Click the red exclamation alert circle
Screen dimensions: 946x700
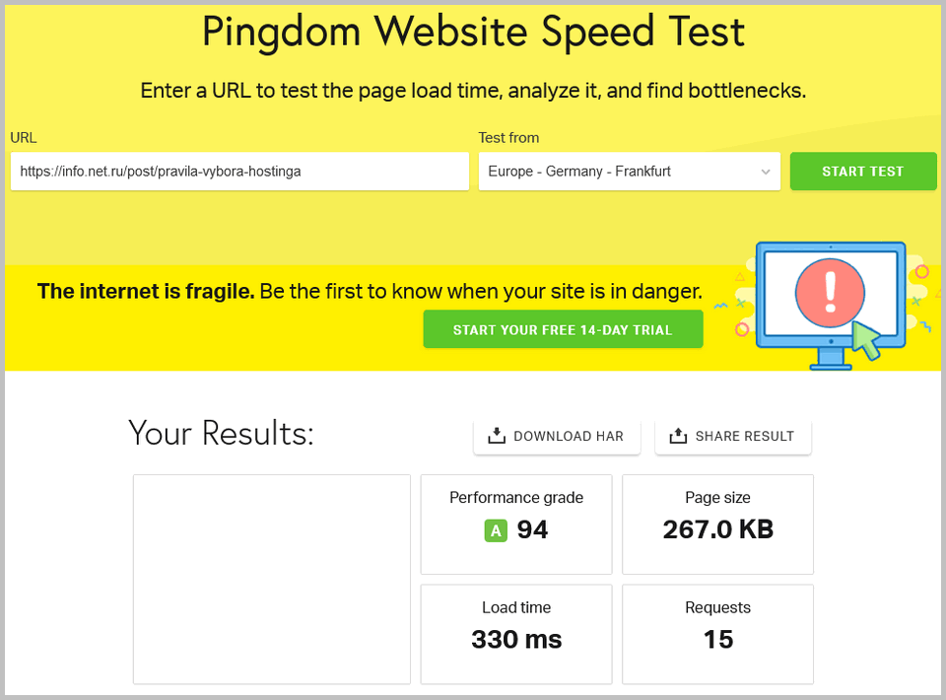[830, 291]
